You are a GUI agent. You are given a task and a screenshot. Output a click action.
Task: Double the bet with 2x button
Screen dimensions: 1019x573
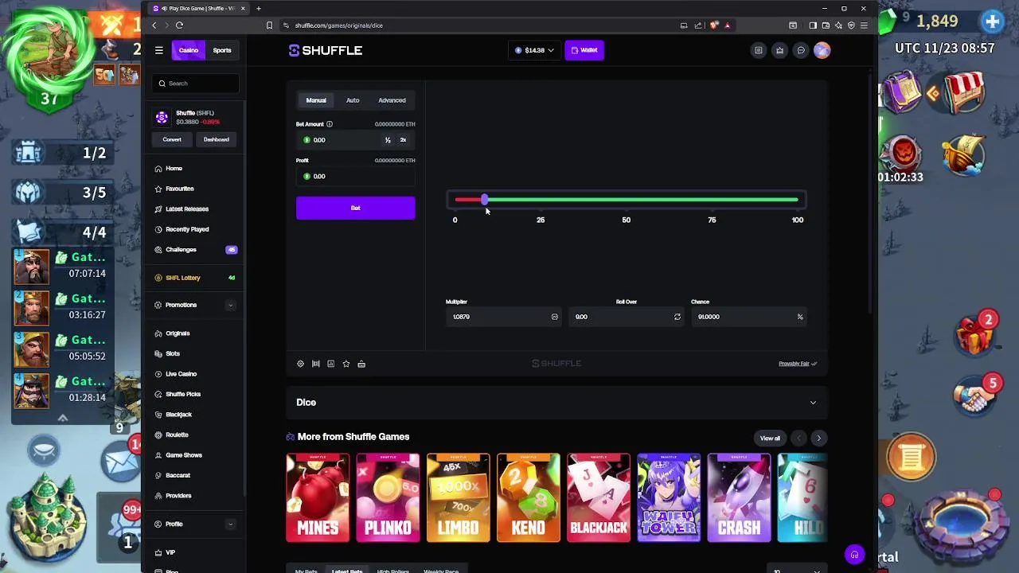click(403, 140)
